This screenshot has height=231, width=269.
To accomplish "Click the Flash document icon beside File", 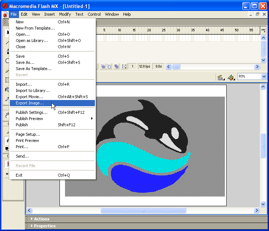I will click(5, 14).
